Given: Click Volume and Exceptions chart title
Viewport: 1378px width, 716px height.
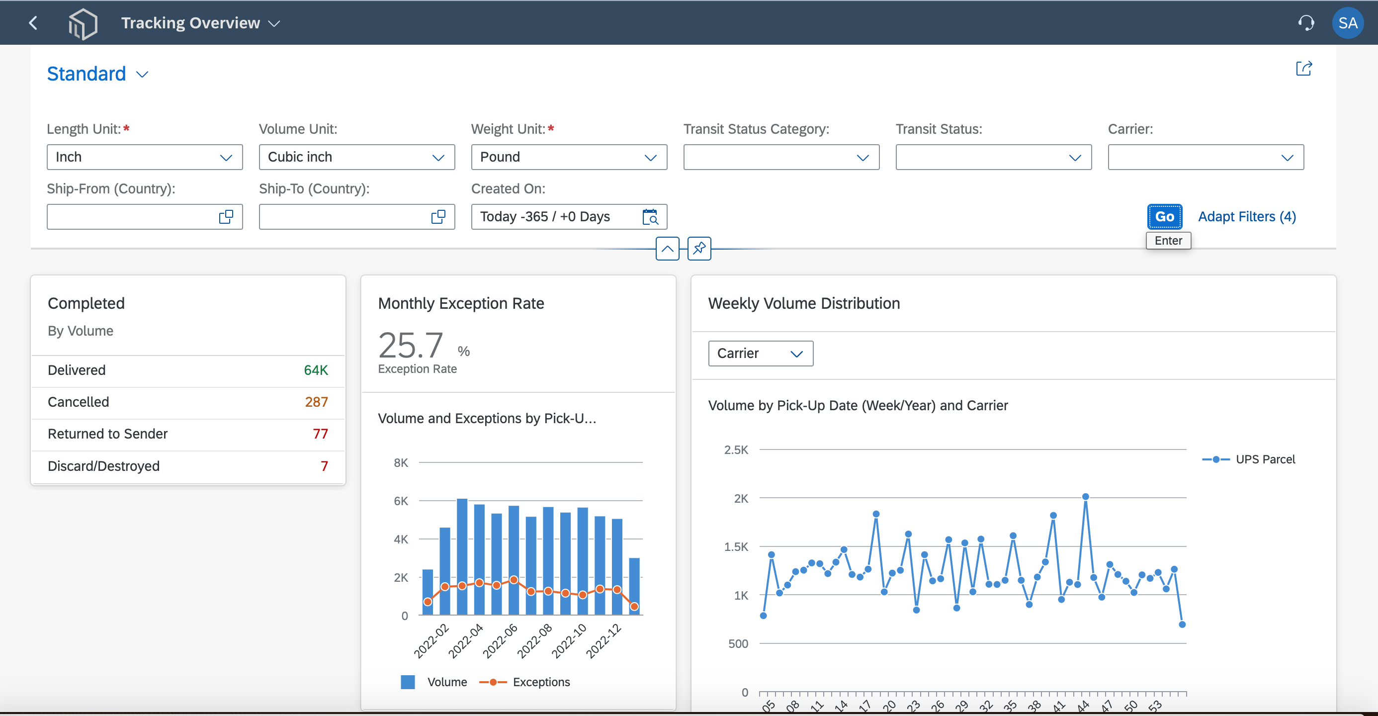Looking at the screenshot, I should coord(487,419).
